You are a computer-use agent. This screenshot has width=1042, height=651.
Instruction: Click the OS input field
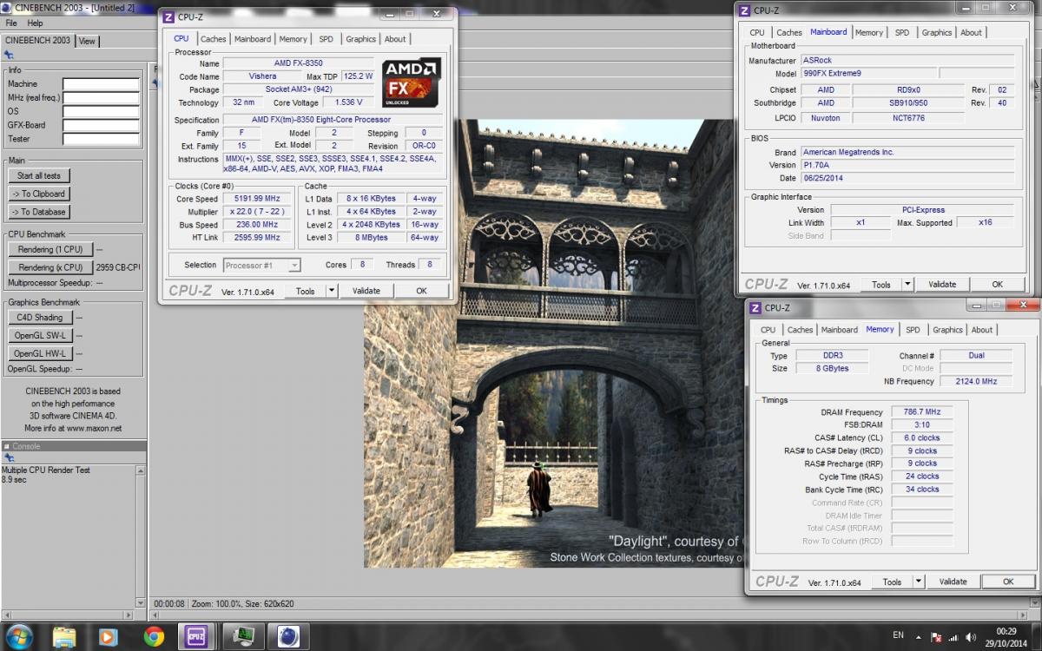101,111
